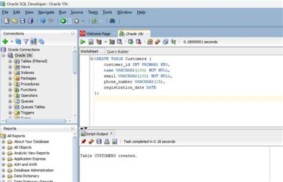
Task: Select the Triggers item in connection tree
Action: [27, 112]
